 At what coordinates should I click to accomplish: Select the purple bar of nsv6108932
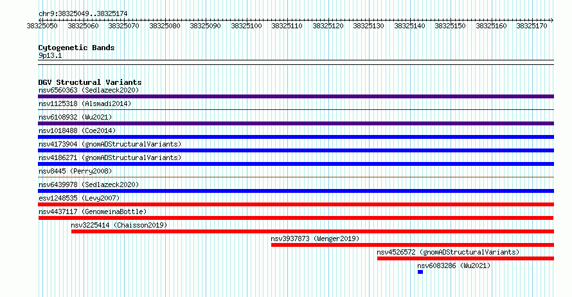pos(296,123)
